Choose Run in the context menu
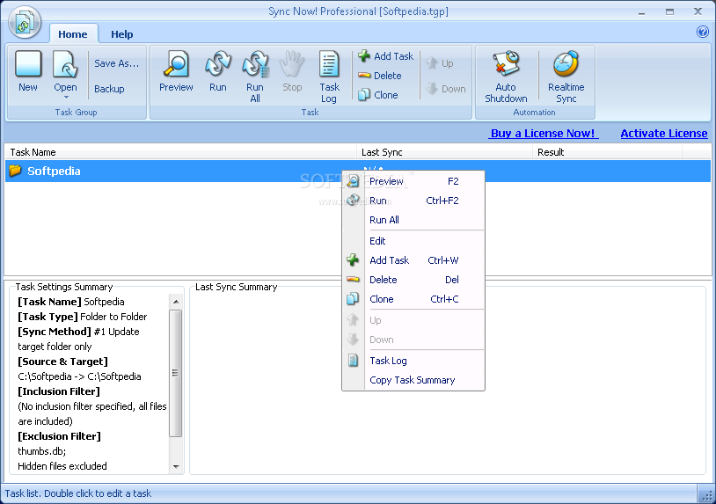 413,201
